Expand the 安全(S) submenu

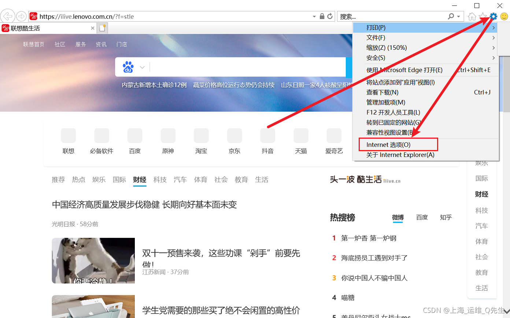coord(426,58)
